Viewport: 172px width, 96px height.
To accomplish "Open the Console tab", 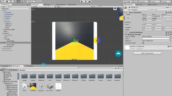I will coord(5,66).
